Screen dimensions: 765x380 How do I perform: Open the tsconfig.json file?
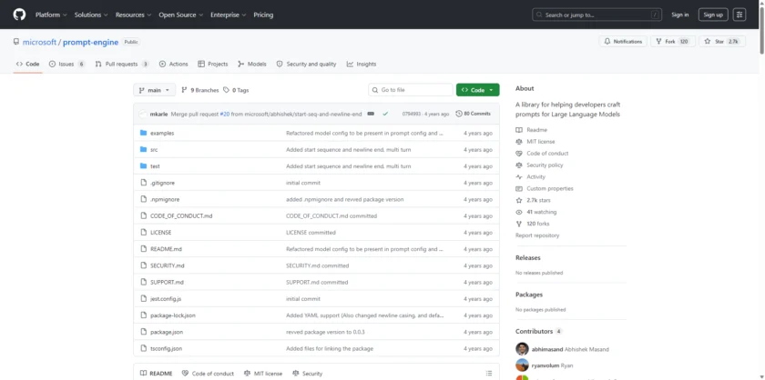point(167,348)
